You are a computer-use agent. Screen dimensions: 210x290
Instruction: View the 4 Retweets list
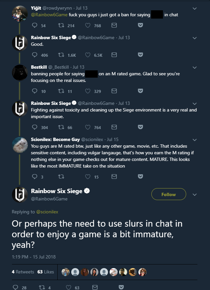(x=23, y=272)
